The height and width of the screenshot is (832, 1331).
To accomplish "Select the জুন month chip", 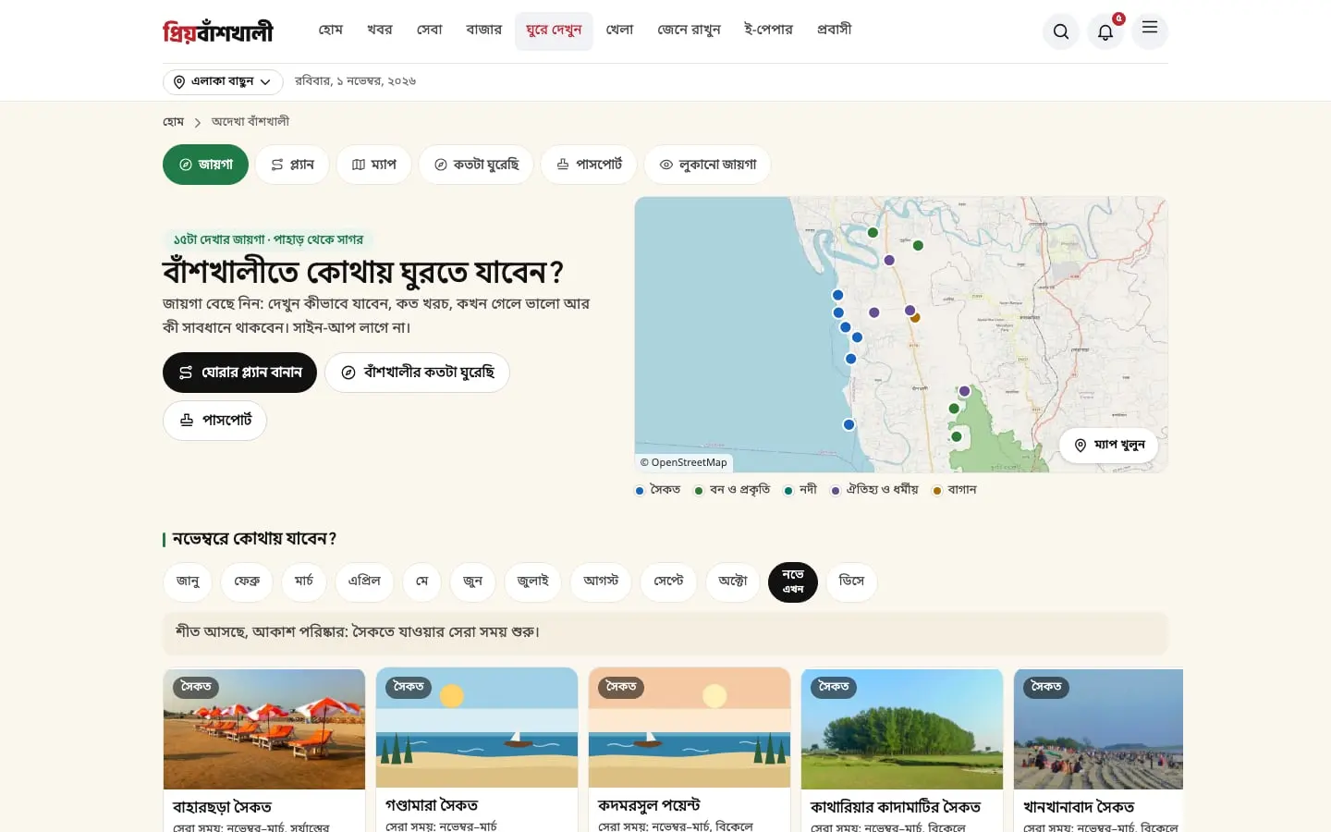I will pyautogui.click(x=472, y=581).
